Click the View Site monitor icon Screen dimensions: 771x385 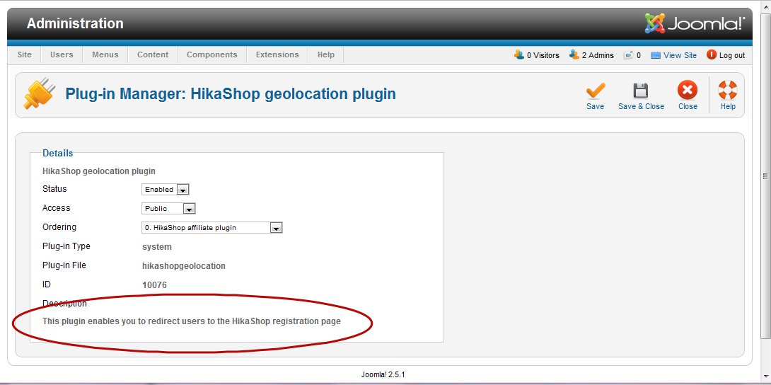[x=656, y=56]
